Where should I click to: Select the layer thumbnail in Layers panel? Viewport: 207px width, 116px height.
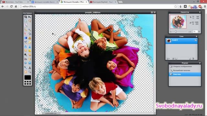point(169,41)
